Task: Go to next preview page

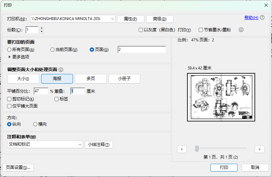Action: (x=259, y=149)
